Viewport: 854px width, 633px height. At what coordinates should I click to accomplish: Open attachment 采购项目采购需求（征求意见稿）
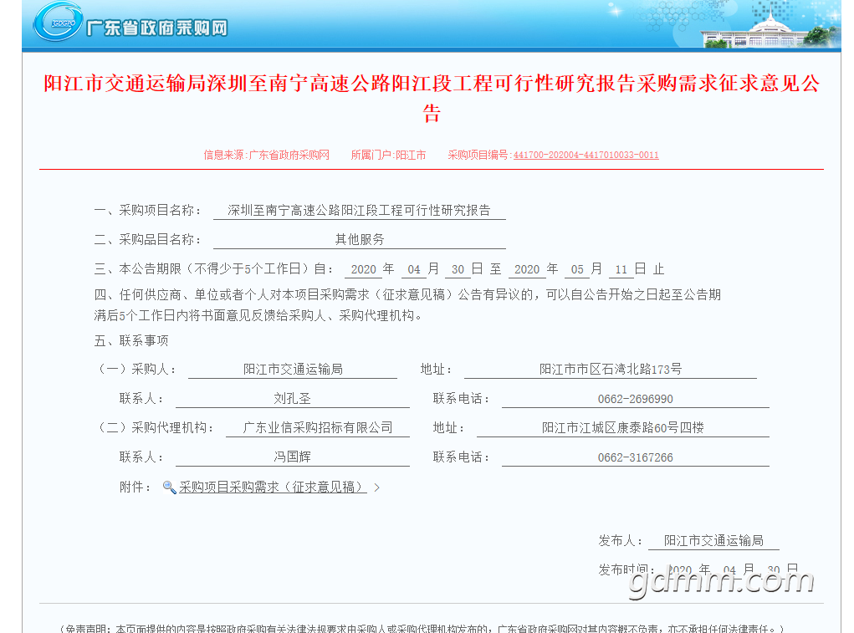tap(272, 487)
